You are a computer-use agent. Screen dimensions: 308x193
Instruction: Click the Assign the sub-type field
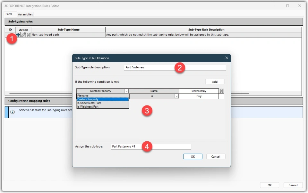click(x=151, y=147)
